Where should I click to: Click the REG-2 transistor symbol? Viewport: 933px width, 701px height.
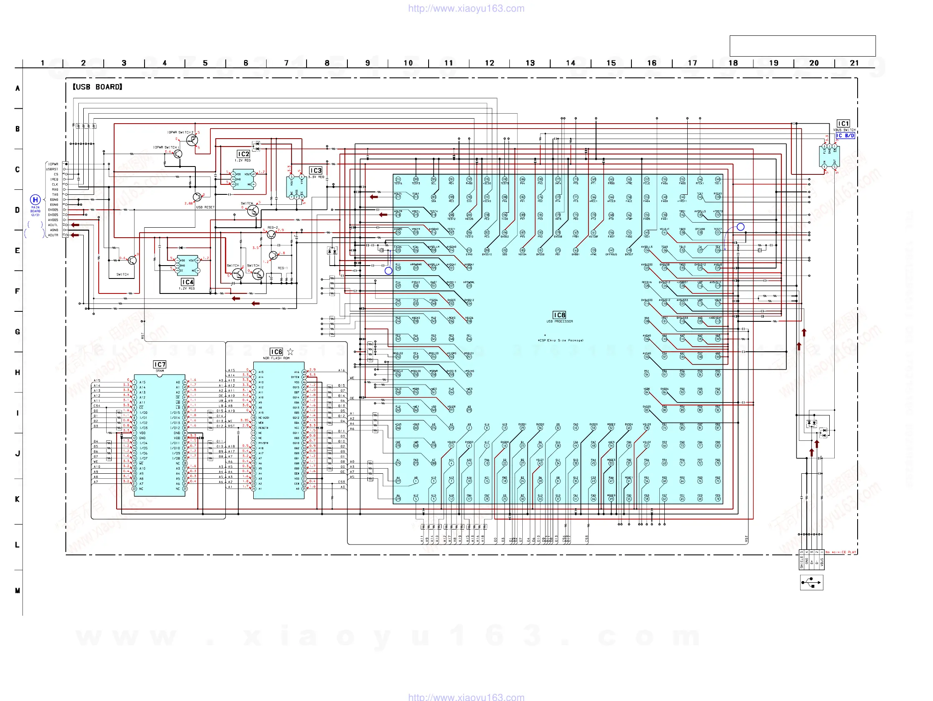point(271,234)
